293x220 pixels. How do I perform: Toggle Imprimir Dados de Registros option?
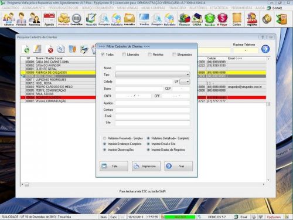point(148,150)
